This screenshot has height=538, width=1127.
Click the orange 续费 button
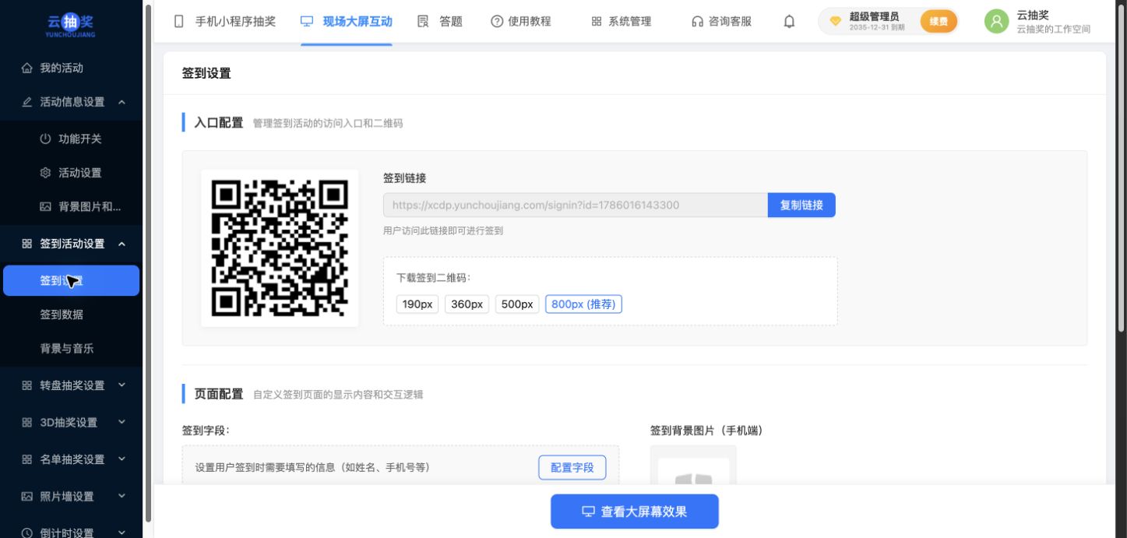[939, 22]
